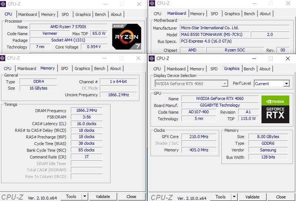Click the Close button in the Memory window
296x201 pixels.
point(131,197)
